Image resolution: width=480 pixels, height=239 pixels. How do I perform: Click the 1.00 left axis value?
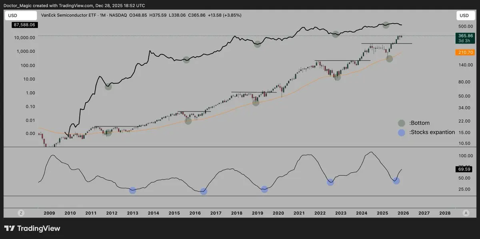tap(30, 93)
